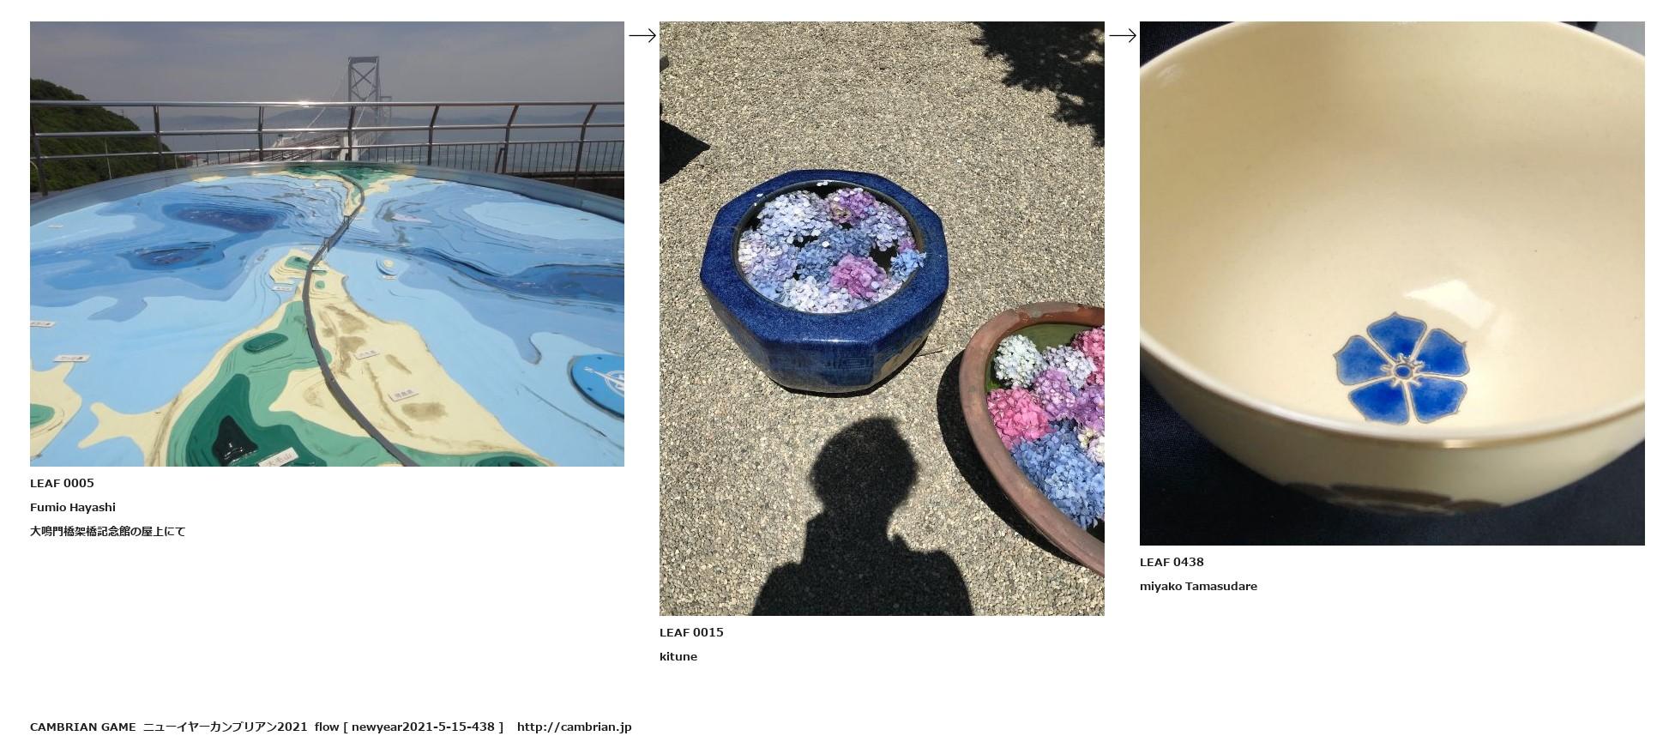Click the LEAF 0015 label
Screen dimensions: 1675x748
click(x=691, y=632)
